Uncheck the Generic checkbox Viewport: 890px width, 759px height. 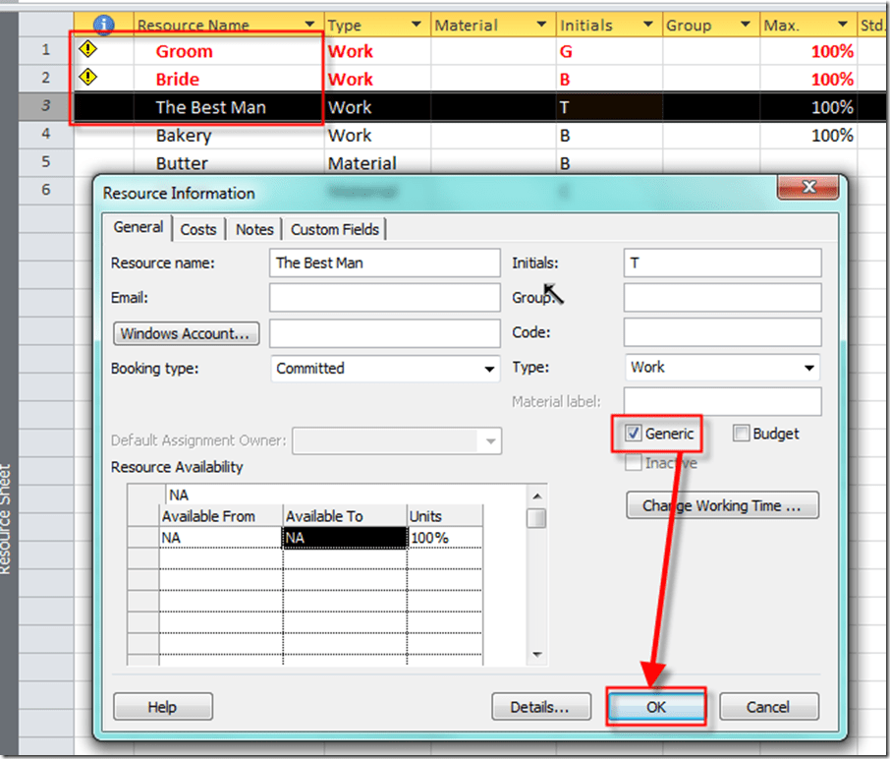click(x=634, y=434)
